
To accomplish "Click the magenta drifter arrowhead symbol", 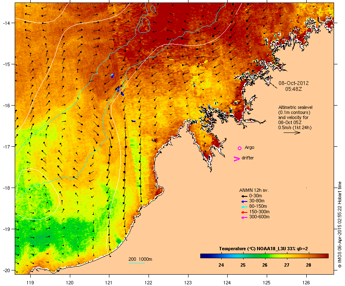I will [x=236, y=159].
